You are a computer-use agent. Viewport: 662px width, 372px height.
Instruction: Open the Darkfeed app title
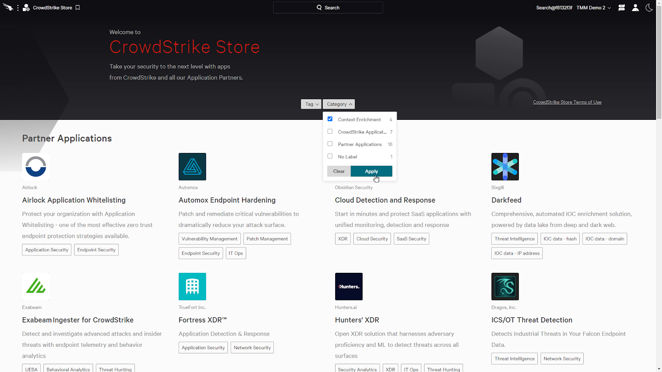pos(506,200)
